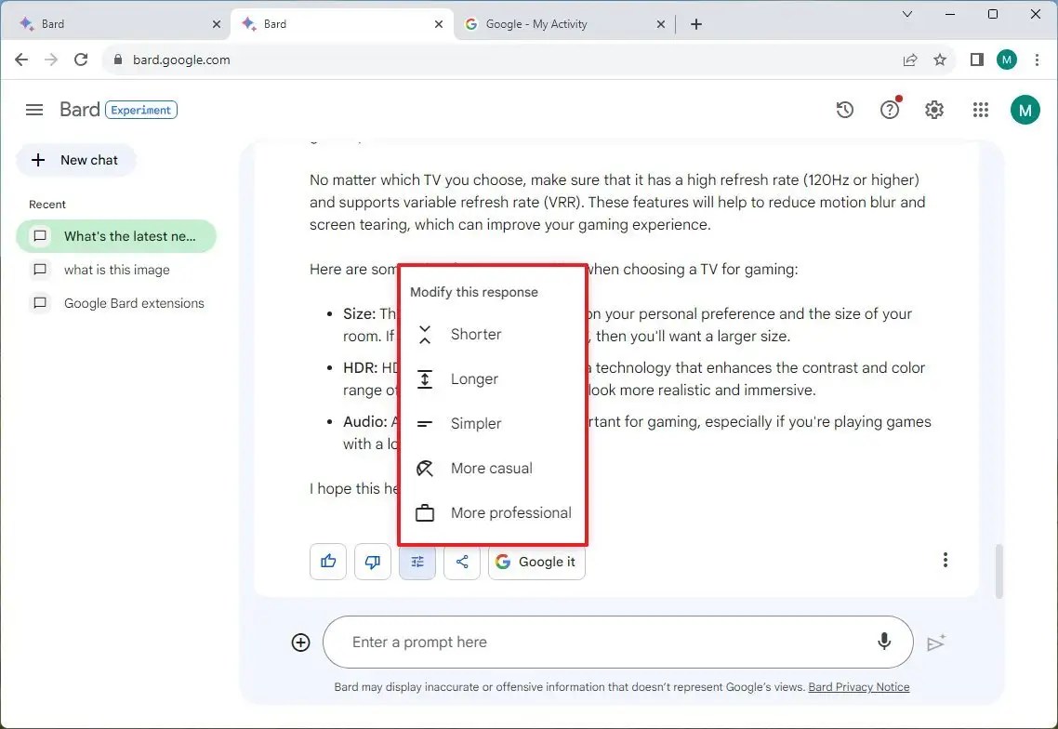Viewport: 1058px width, 729px height.
Task: Activate voice input with the microphone icon
Action: 883,642
